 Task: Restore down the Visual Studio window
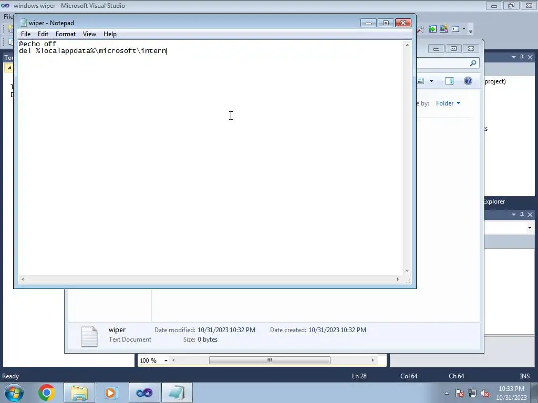point(511,5)
